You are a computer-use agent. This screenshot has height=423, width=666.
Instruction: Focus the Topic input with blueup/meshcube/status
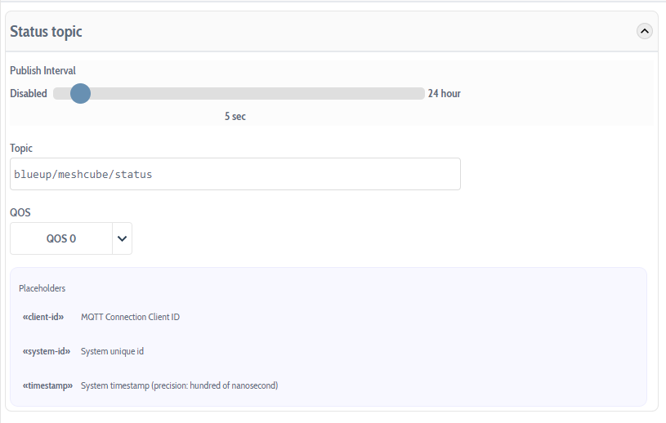click(x=235, y=174)
